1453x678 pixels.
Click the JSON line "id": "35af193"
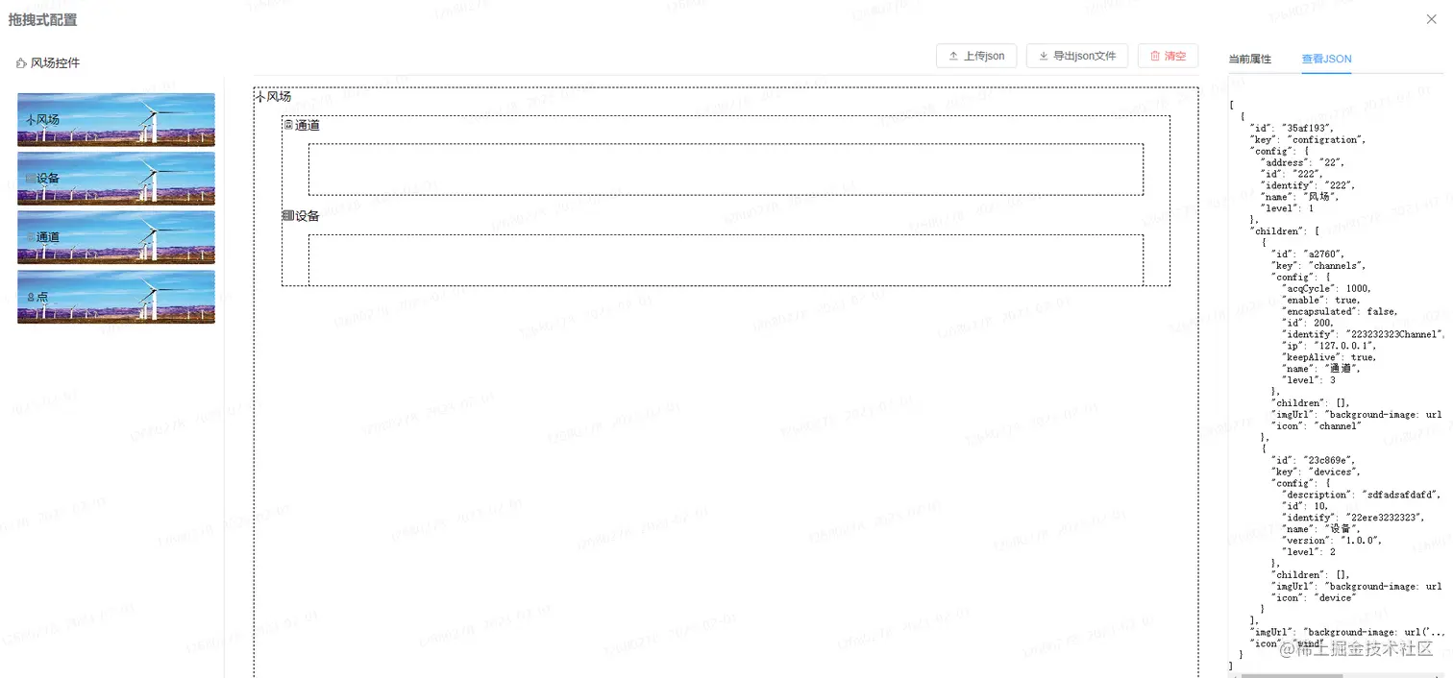(x=1290, y=128)
